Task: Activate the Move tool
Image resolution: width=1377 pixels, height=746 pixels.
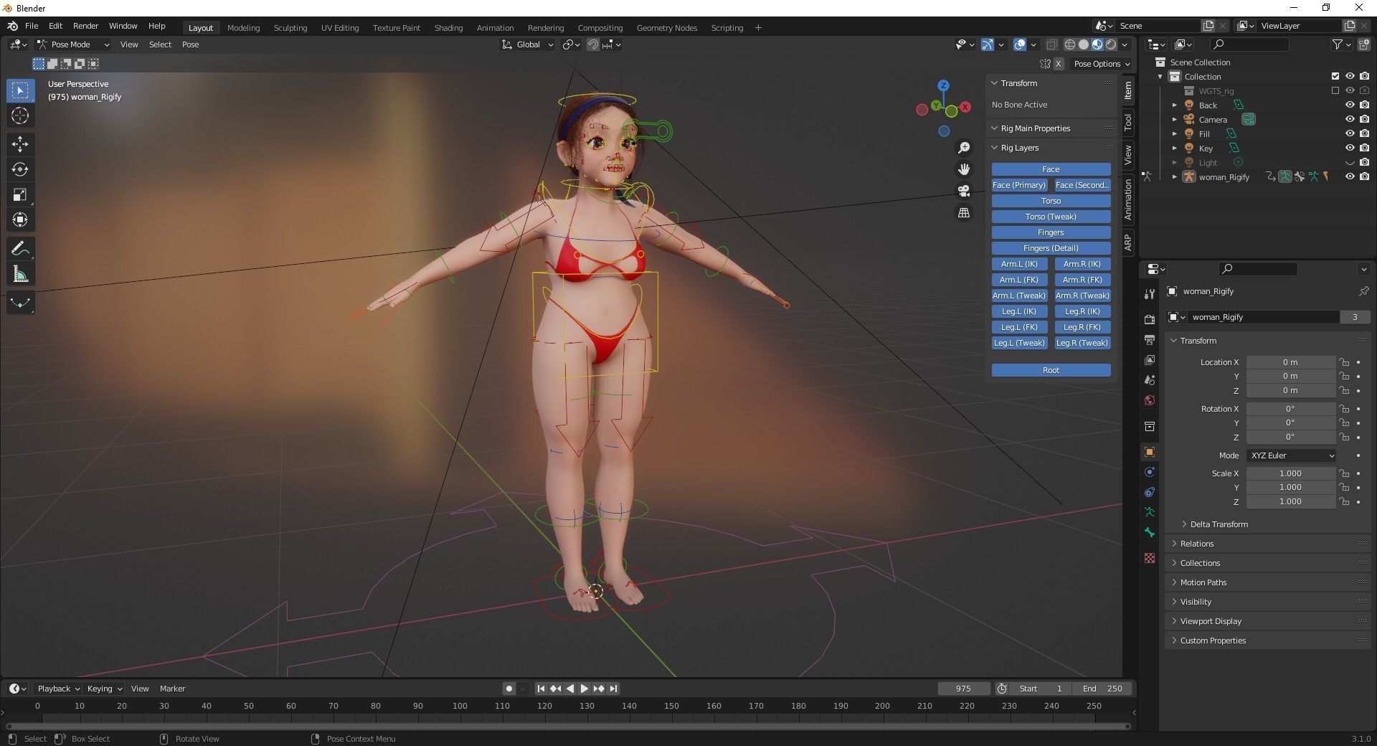Action: pos(20,144)
